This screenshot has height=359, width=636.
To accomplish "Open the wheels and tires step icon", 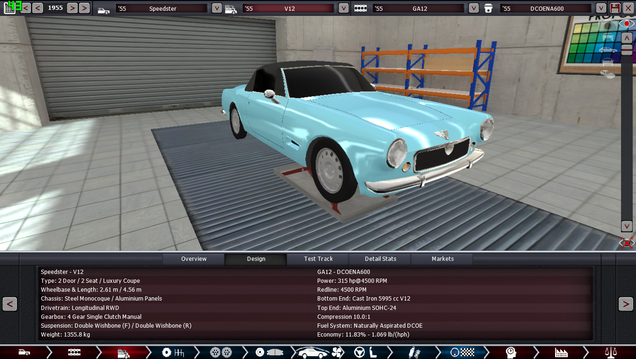I will click(221, 352).
